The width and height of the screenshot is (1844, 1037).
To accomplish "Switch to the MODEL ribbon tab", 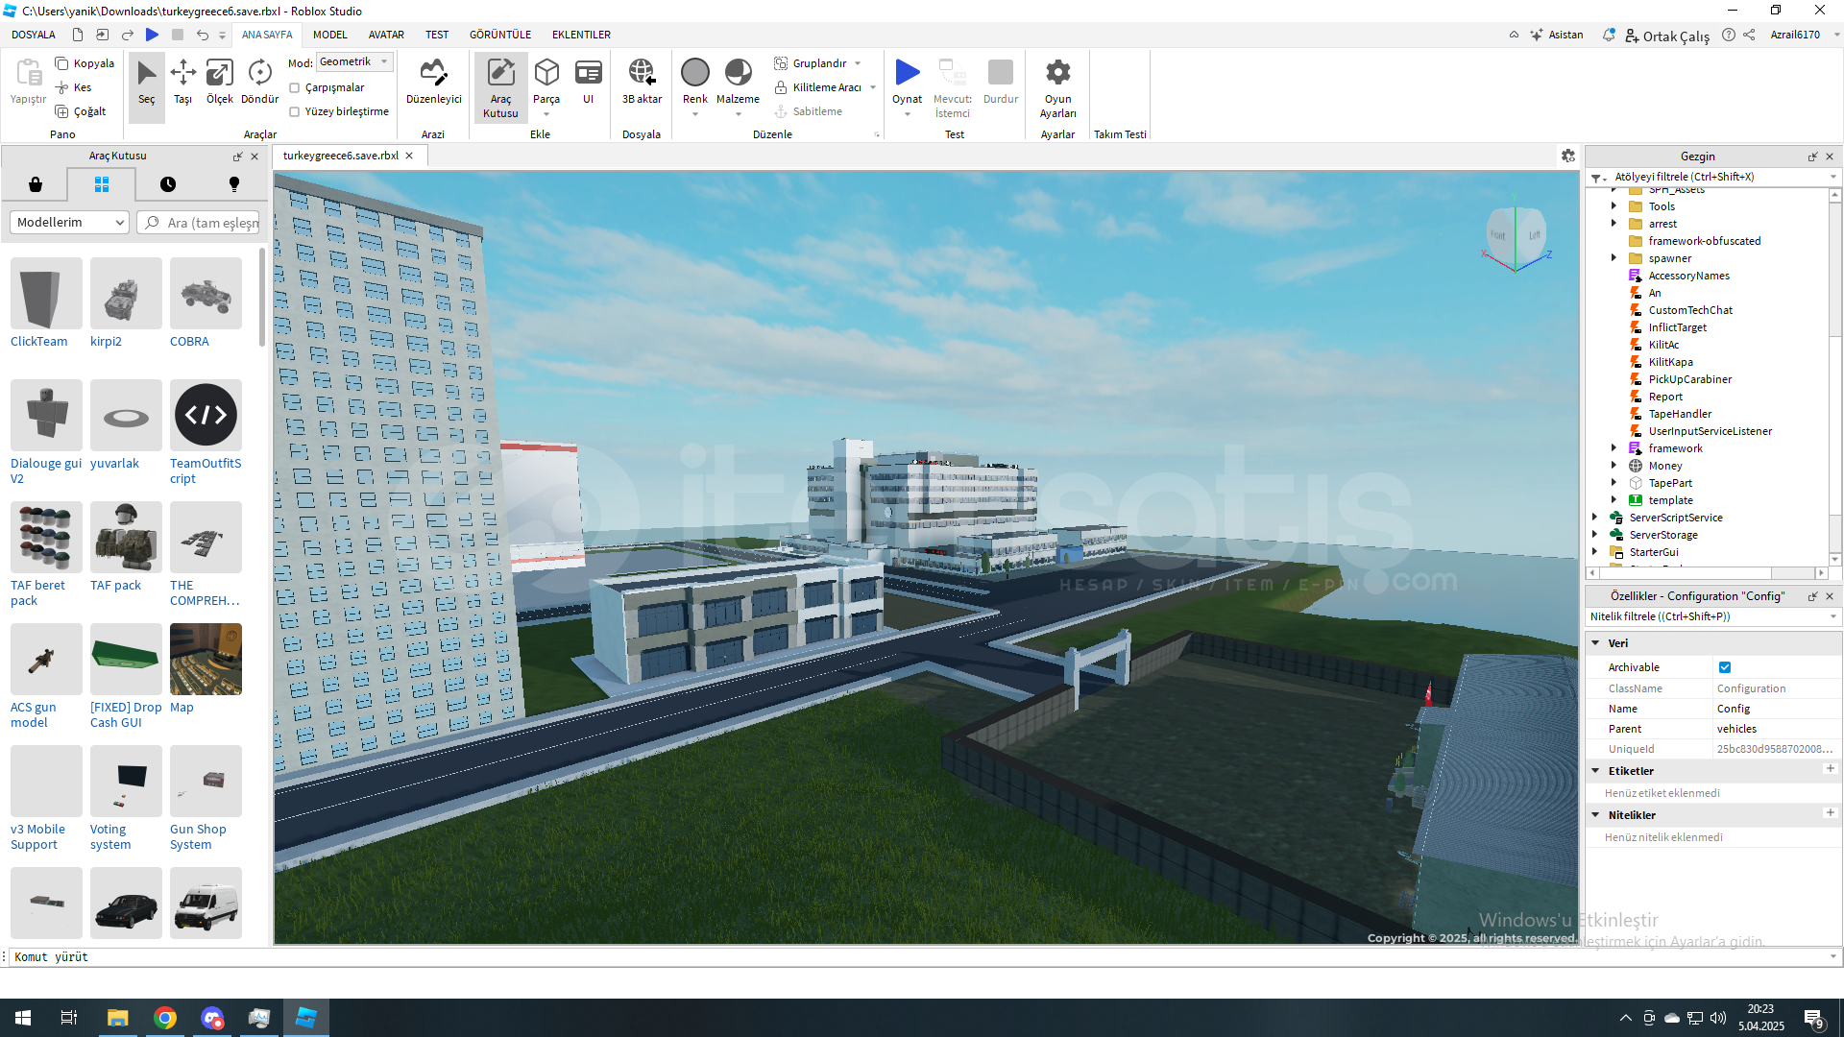I will [x=330, y=35].
